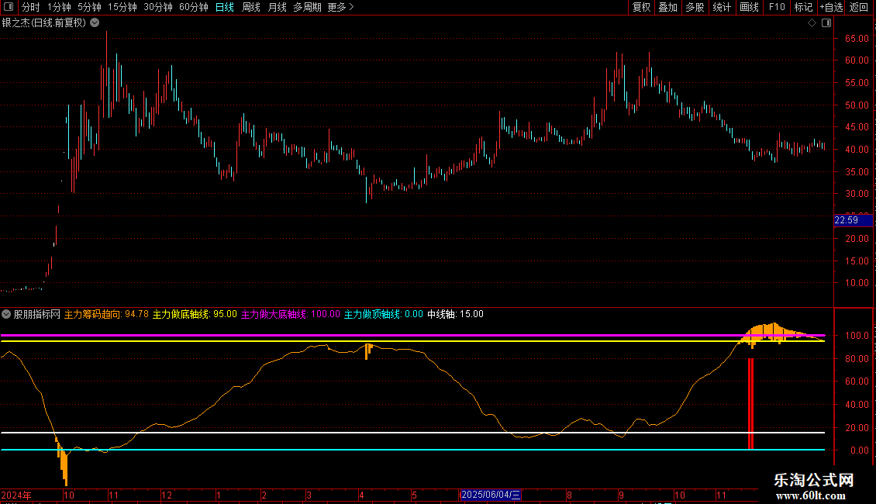Add stock to watchlist with +自选
Viewport: 876px width, 504px height.
pos(831,7)
